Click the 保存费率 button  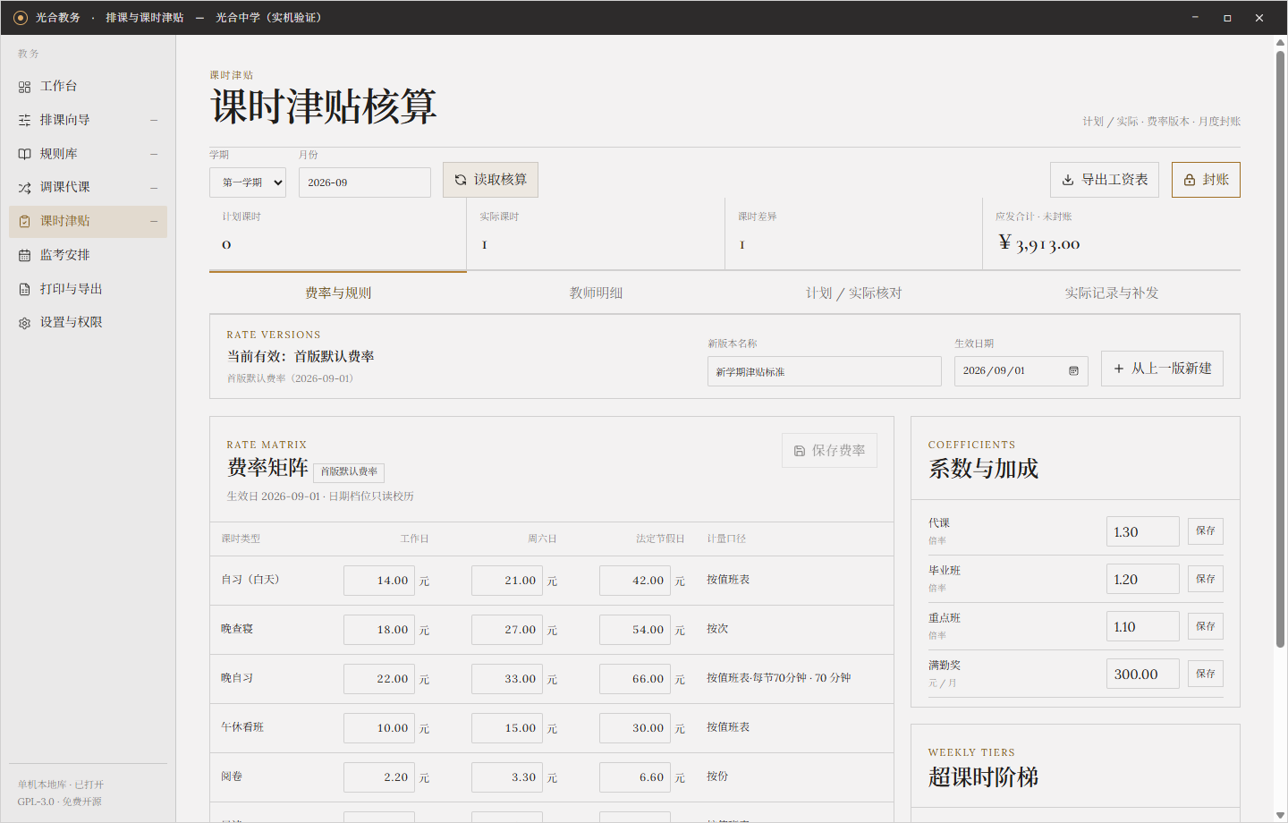[829, 451]
